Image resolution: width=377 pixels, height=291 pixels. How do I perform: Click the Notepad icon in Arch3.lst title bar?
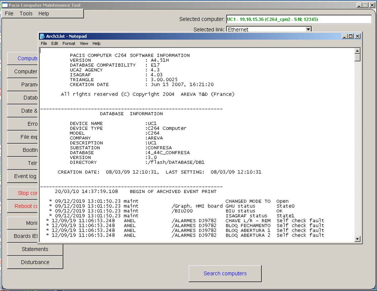42,36
